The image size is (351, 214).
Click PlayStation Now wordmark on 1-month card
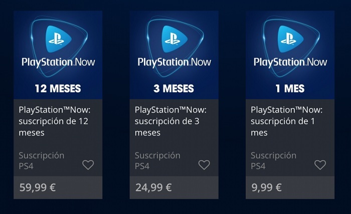(290, 62)
